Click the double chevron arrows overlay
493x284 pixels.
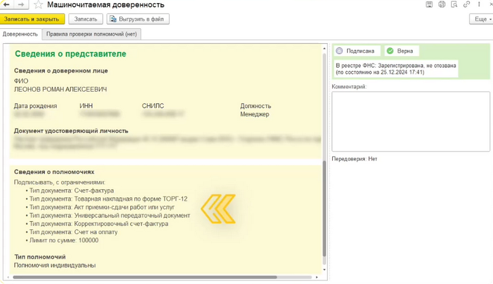pyautogui.click(x=219, y=208)
